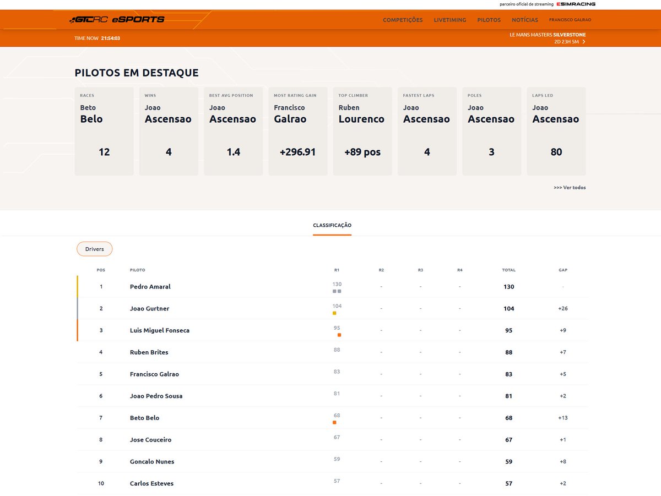Click driver name Jose Couceiro
Viewport: 661px width, 496px height.
[151, 440]
